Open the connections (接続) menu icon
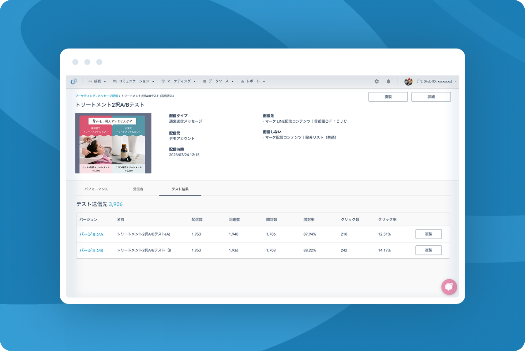 click(x=90, y=81)
